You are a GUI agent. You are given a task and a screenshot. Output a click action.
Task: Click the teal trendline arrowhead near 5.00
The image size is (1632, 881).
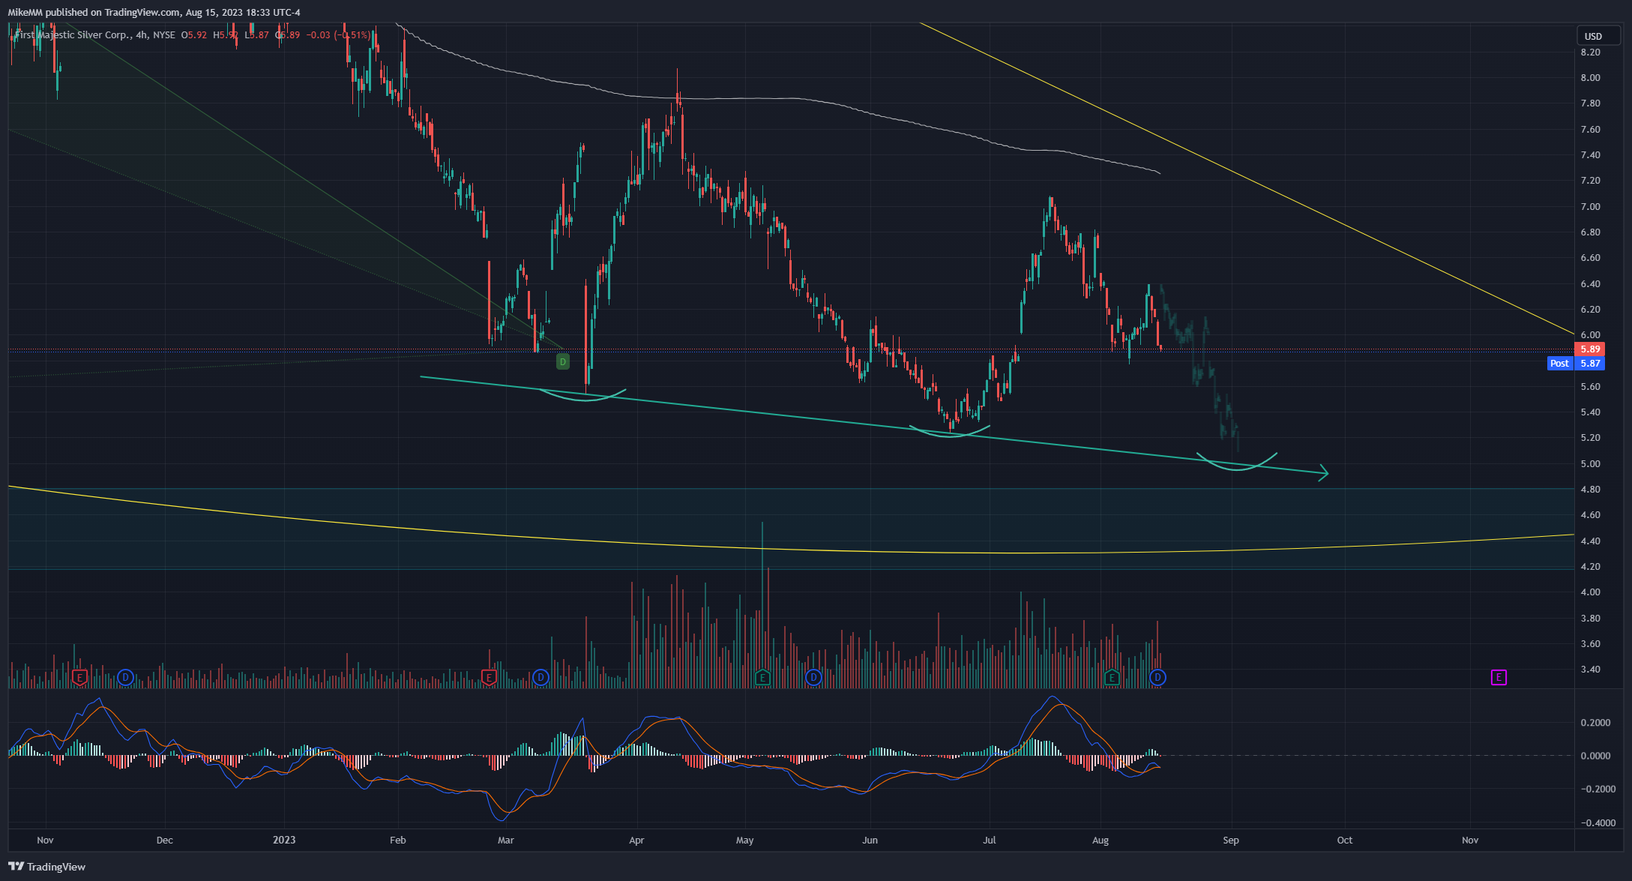click(1323, 472)
